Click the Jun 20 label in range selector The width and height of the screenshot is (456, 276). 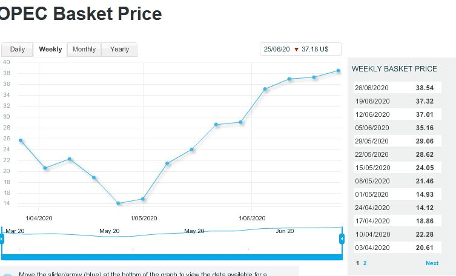[x=285, y=231]
